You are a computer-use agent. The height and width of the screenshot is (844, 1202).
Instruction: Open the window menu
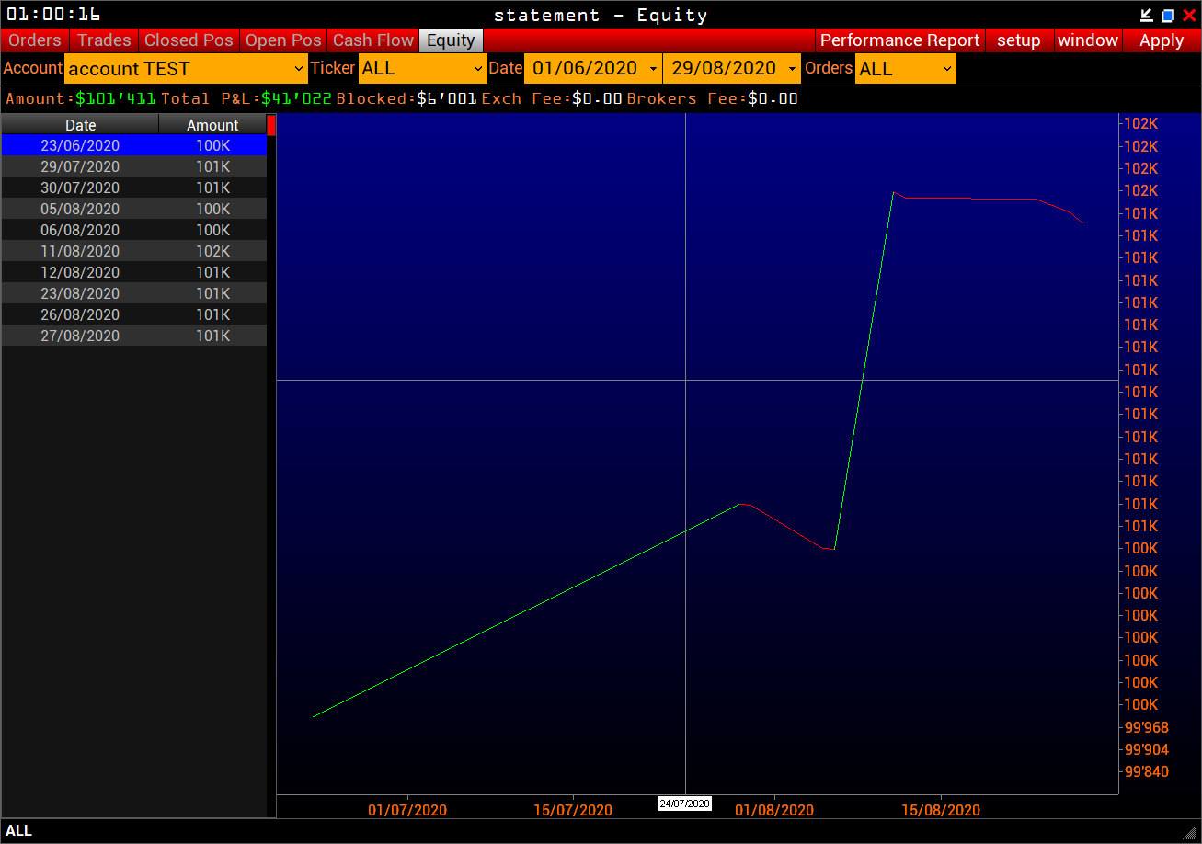pyautogui.click(x=1087, y=40)
